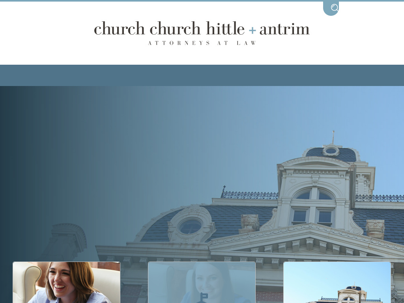Click the key icon on the middle card
The image size is (404, 303).
pos(204,297)
